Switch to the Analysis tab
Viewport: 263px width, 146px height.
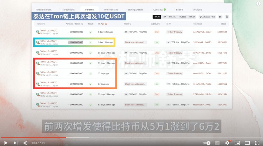click(x=197, y=9)
